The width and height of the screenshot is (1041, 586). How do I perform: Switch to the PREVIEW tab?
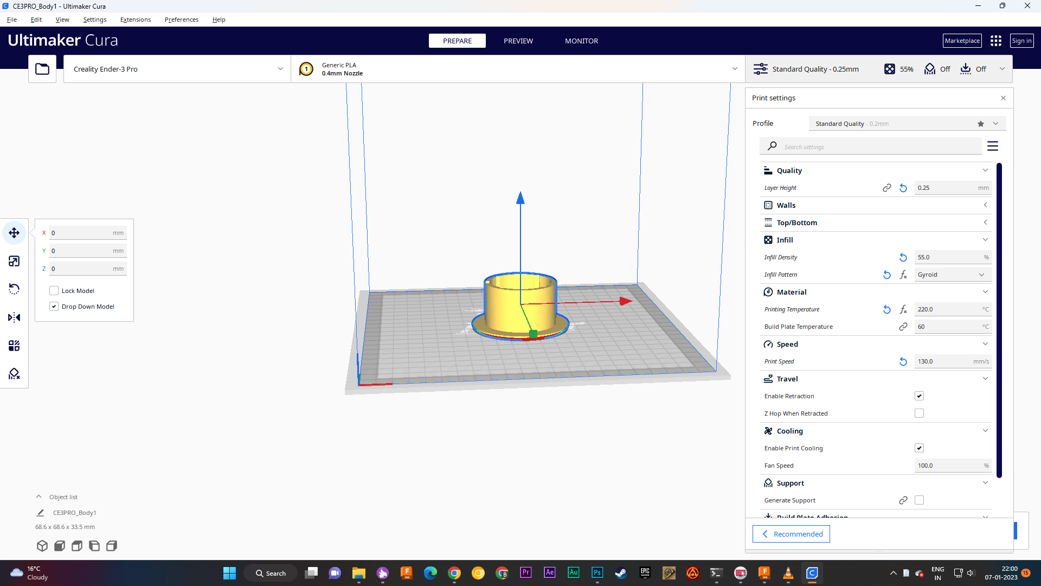518,41
